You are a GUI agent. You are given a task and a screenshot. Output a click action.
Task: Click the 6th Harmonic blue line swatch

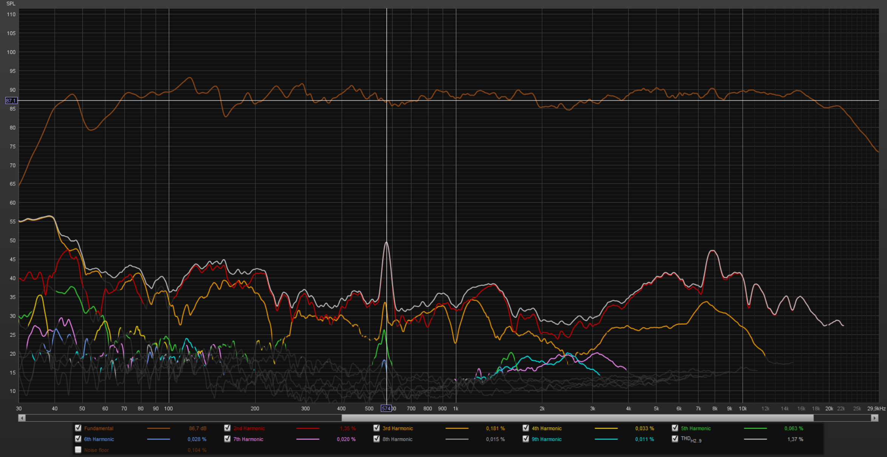(159, 439)
